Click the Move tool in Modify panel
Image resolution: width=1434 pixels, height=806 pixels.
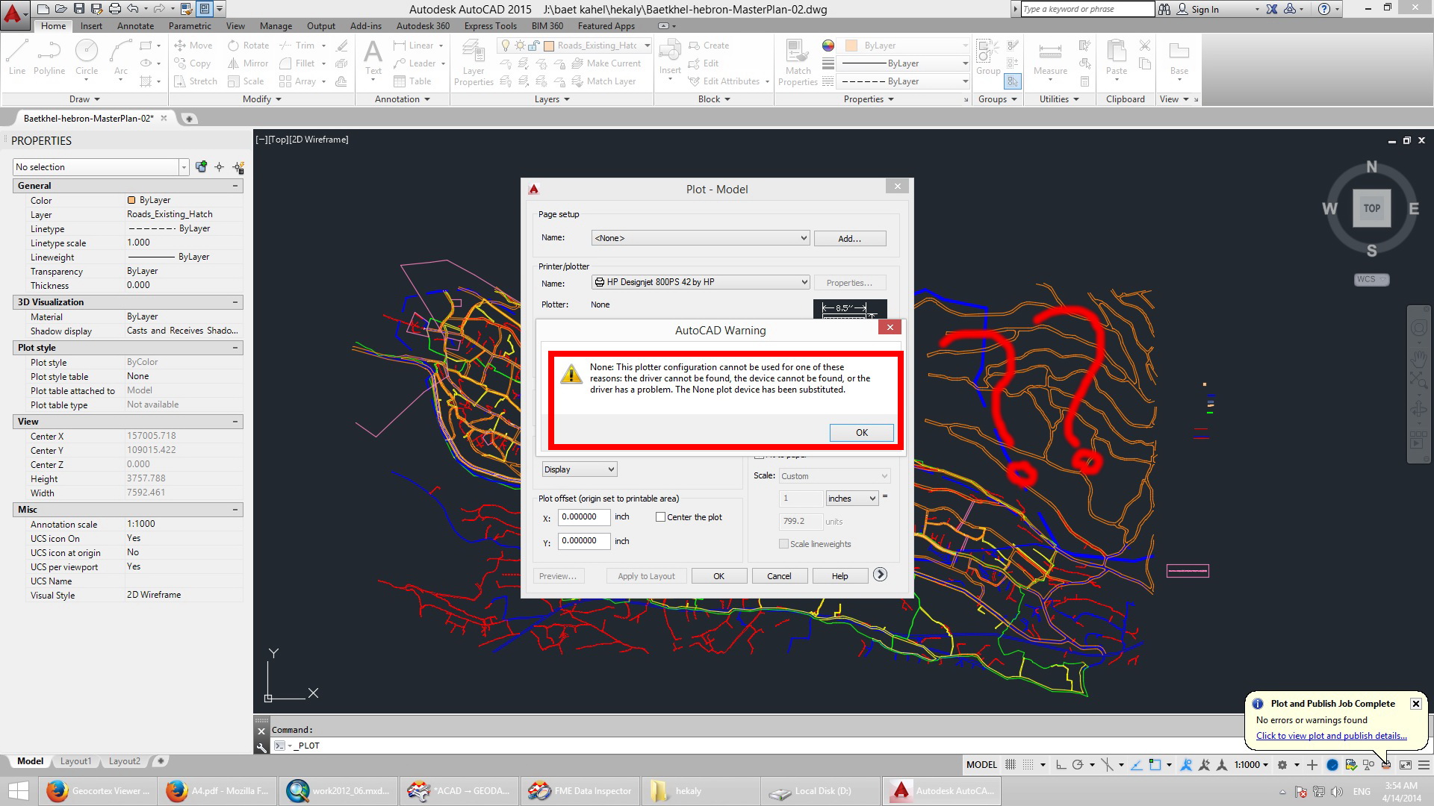[x=193, y=46]
